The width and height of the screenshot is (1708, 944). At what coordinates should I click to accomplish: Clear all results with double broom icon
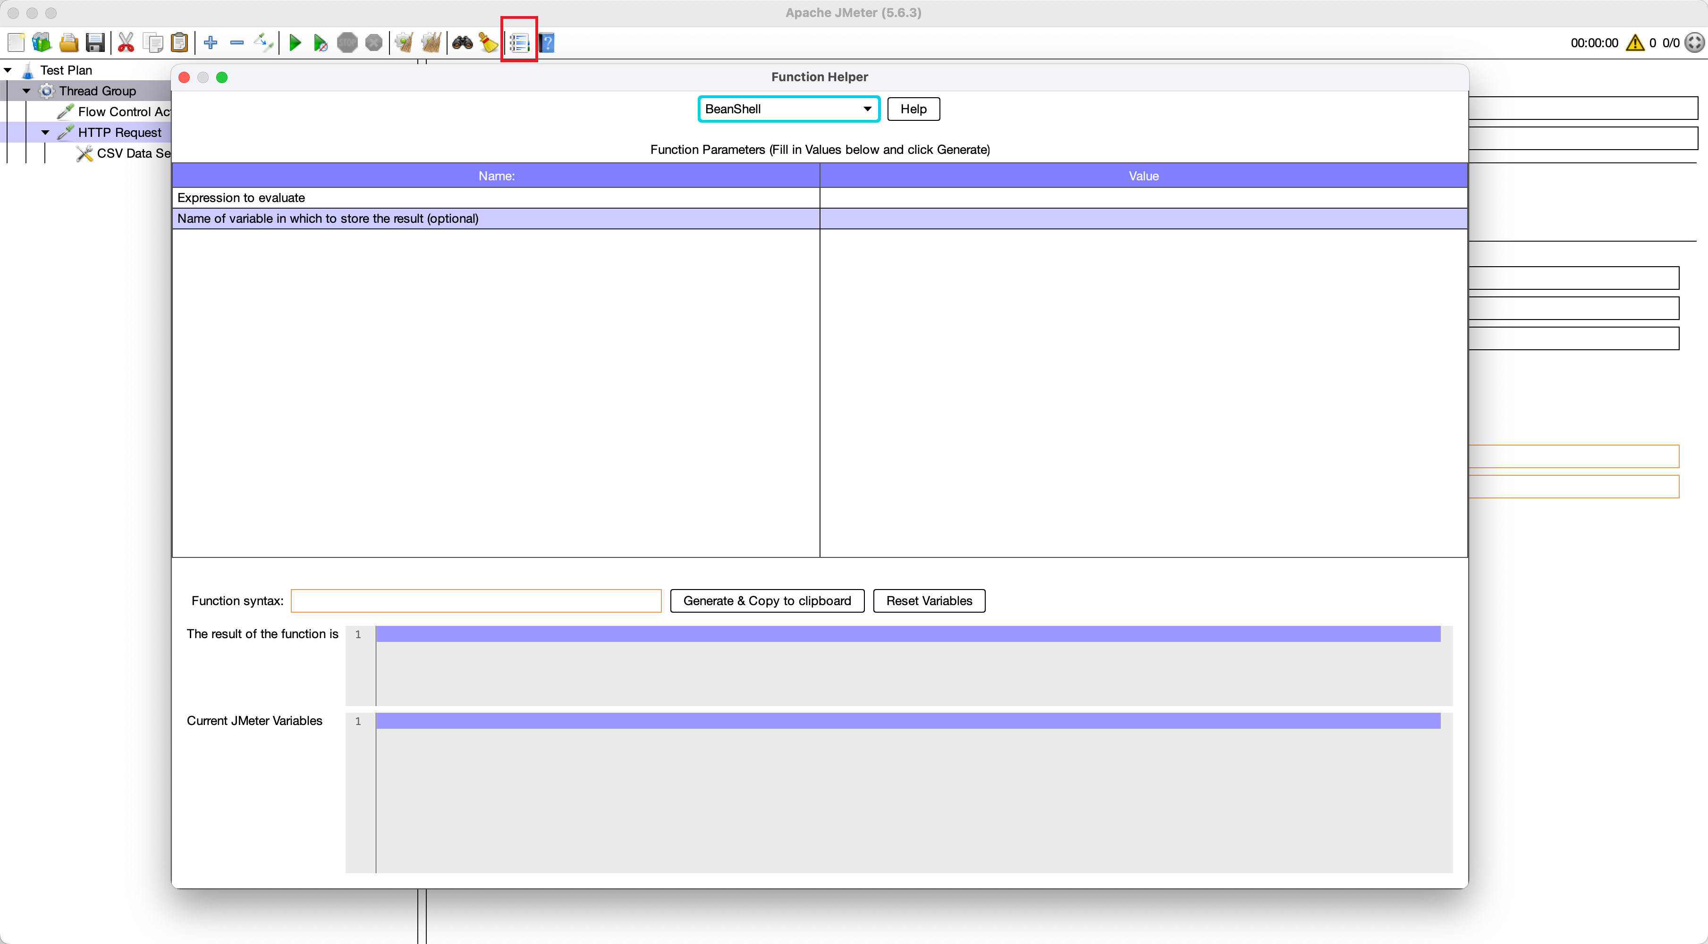click(431, 43)
